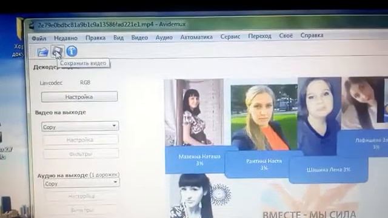The image size is (388, 218).
Task: Click the Мазенна Наташа 3% caption in preview
Action: (x=199, y=160)
